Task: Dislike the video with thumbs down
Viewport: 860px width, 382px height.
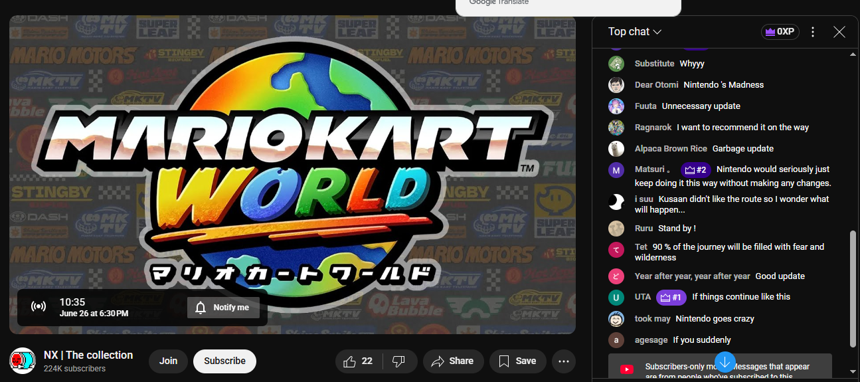Action: 398,361
